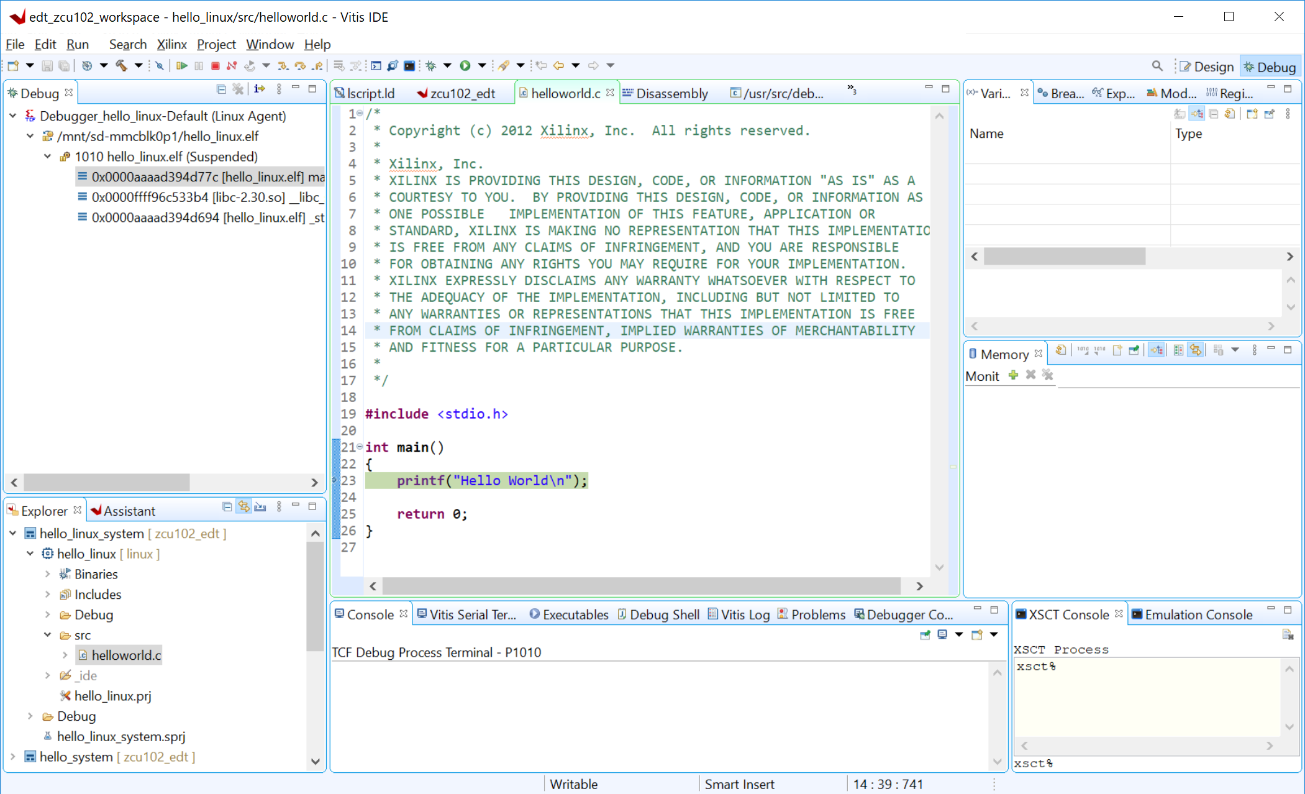Toggle Link Memory Rendering Panes button

tap(1195, 350)
